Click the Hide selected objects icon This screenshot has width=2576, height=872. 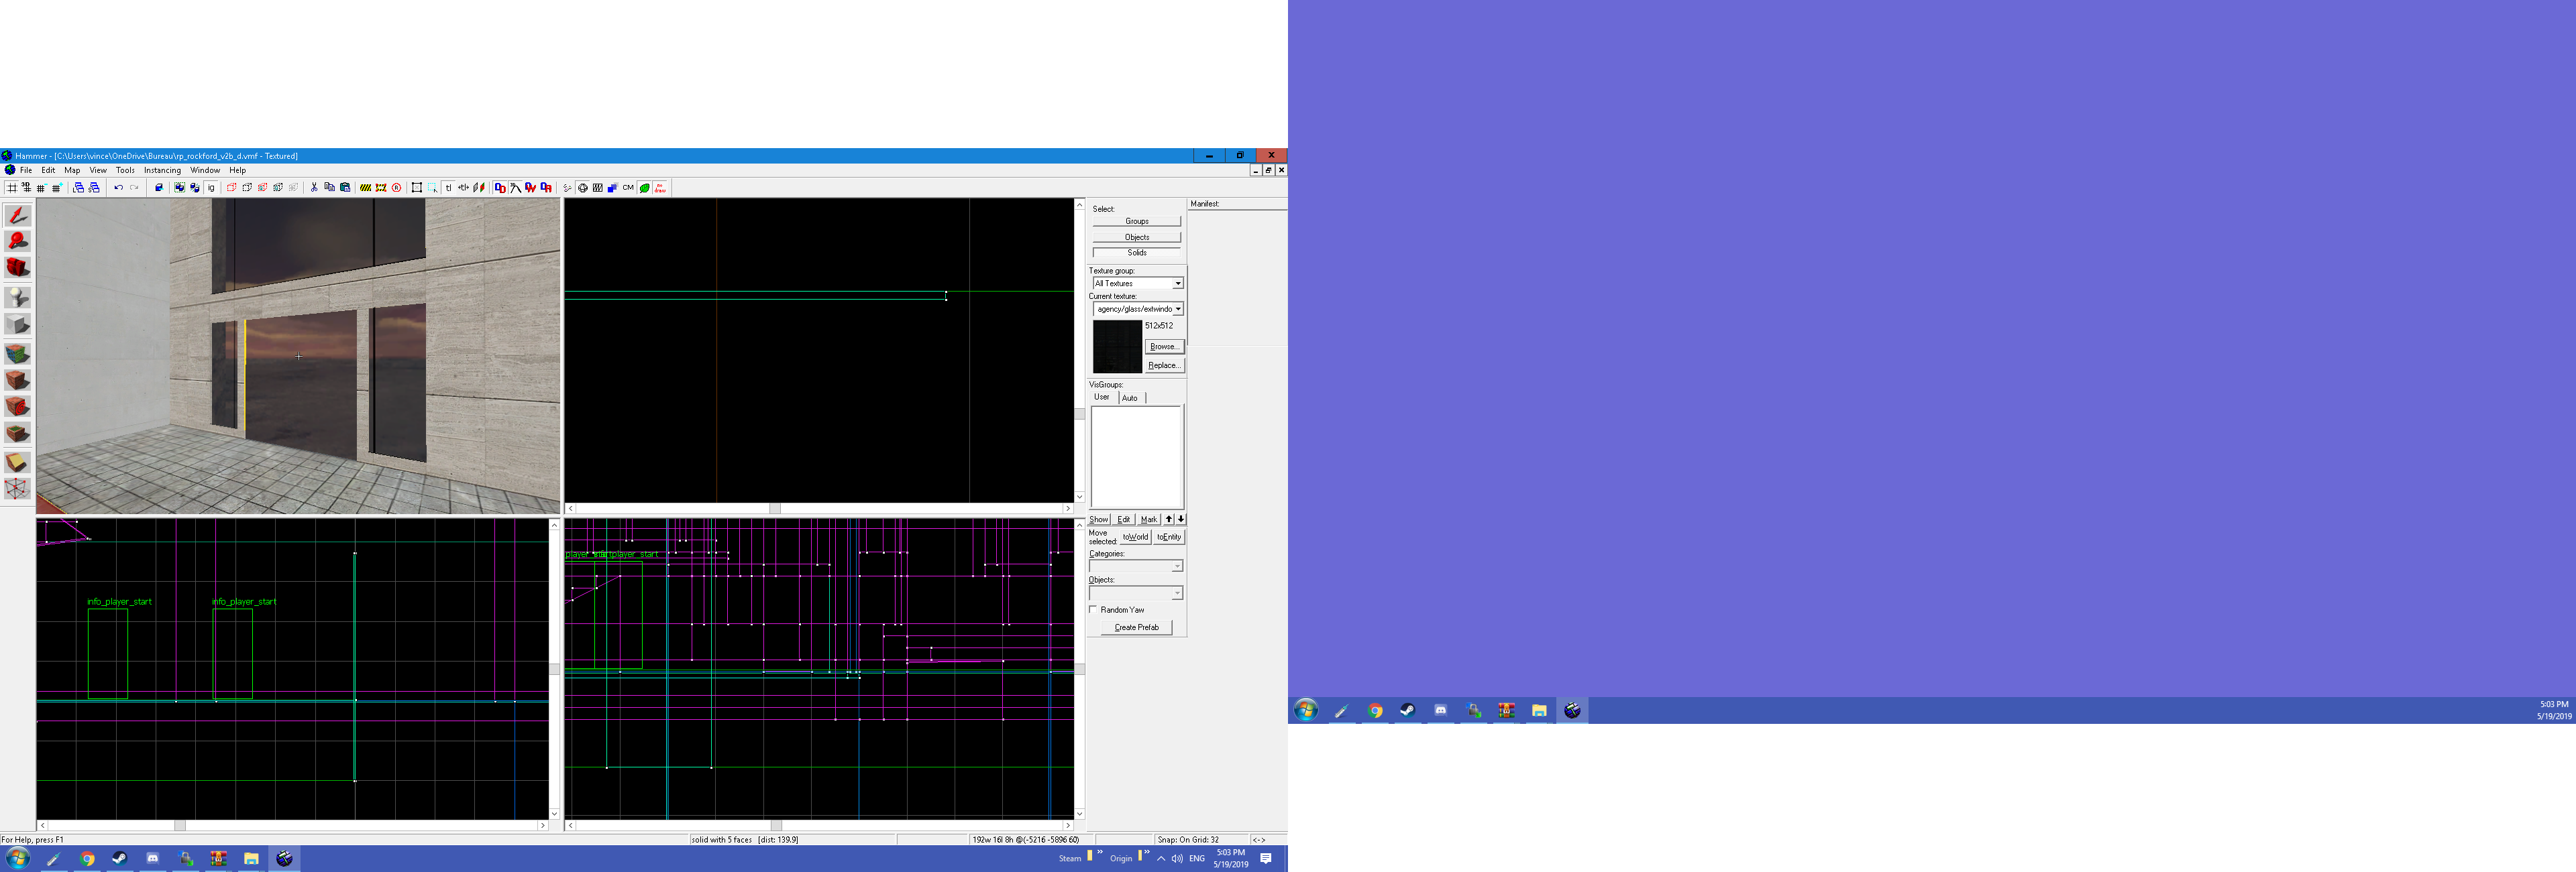(x=232, y=188)
